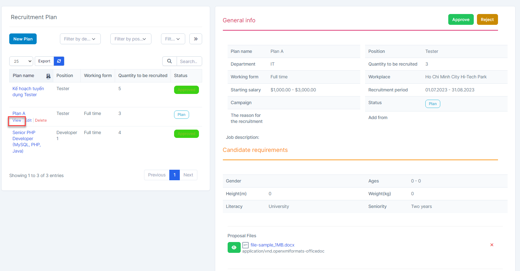Click the document icon beside file-sample_1MB.docx
Viewport: 520px width, 271px height.
click(x=245, y=245)
